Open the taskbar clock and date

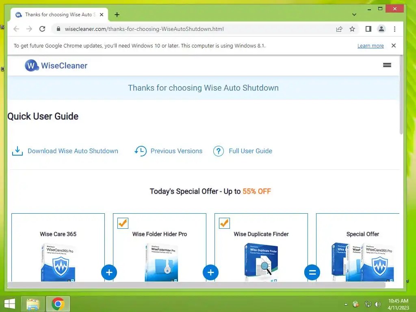click(398, 304)
